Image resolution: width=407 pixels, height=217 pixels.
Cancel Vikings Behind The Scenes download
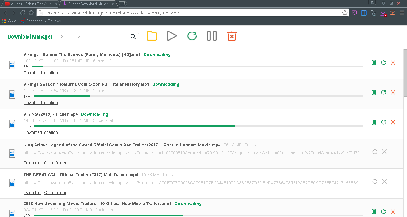[393, 63]
